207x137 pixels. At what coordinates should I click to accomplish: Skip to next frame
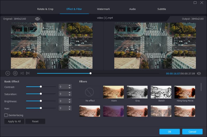click(x=28, y=73)
